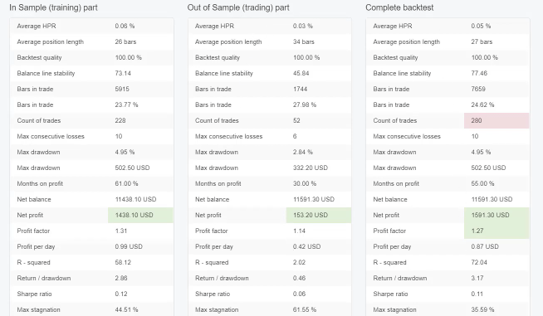The image size is (543, 316).
Task: Select Complete backtest Bars in trade 7659
Action: click(x=478, y=89)
